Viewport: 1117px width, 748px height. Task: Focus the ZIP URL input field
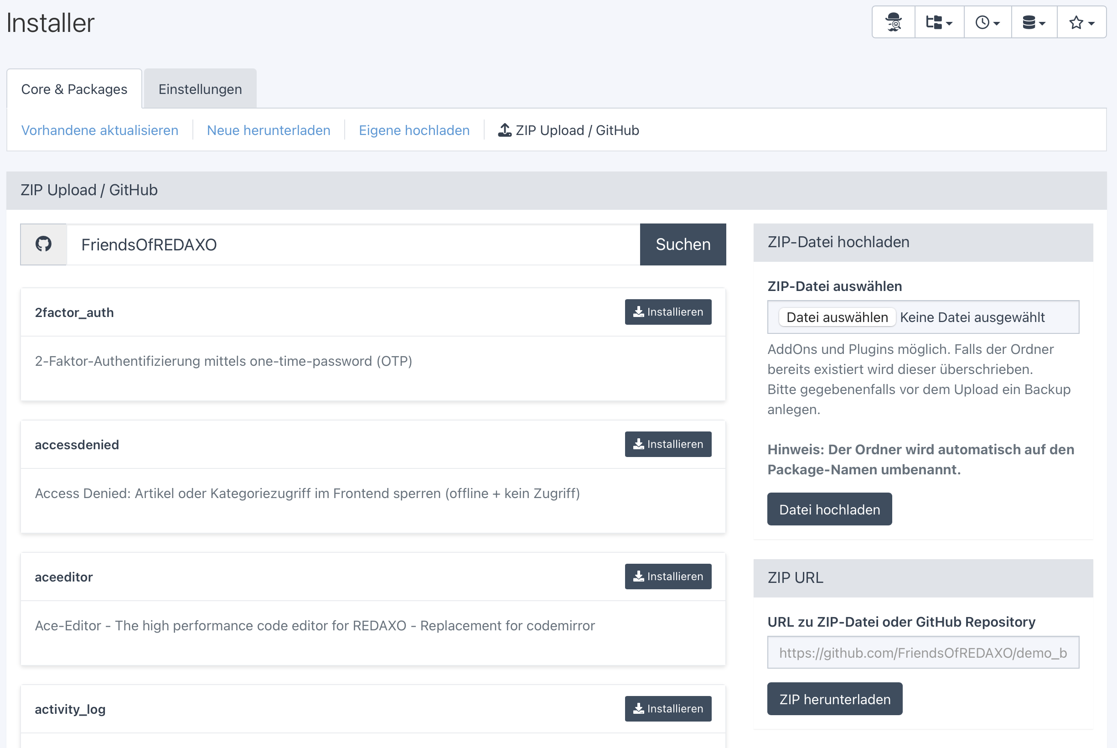click(x=922, y=652)
